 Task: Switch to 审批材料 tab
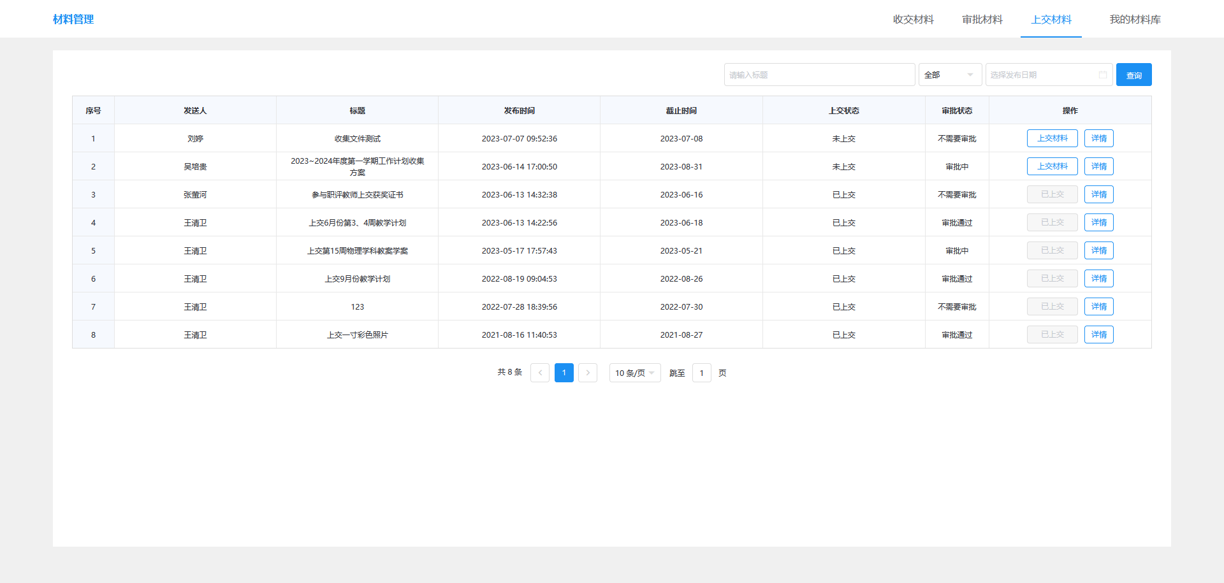click(x=982, y=19)
